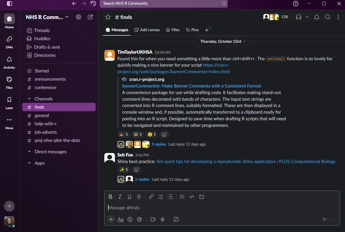The width and height of the screenshot is (345, 232).
Task: Click the message input field for #finds
Action: coord(185,208)
